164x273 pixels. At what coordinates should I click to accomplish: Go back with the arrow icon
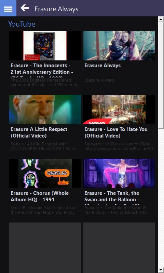coord(25,8)
